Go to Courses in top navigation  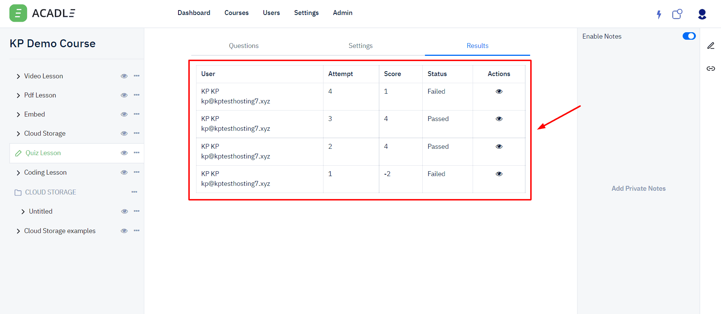click(236, 13)
